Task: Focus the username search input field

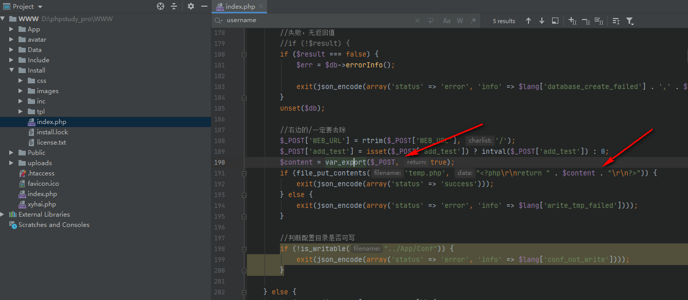Action: coord(319,21)
